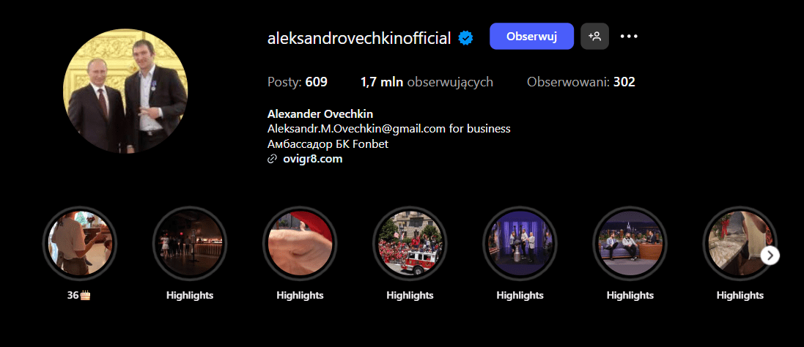View the 1,7 mln obserwujących followers list
Viewport: 804px width, 347px height.
pyautogui.click(x=427, y=82)
